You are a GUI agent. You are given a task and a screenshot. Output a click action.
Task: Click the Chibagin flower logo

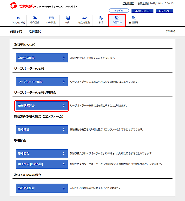coord(14,6)
